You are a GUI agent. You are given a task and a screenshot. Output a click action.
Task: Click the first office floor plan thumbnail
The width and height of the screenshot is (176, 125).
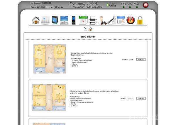click(x=49, y=59)
